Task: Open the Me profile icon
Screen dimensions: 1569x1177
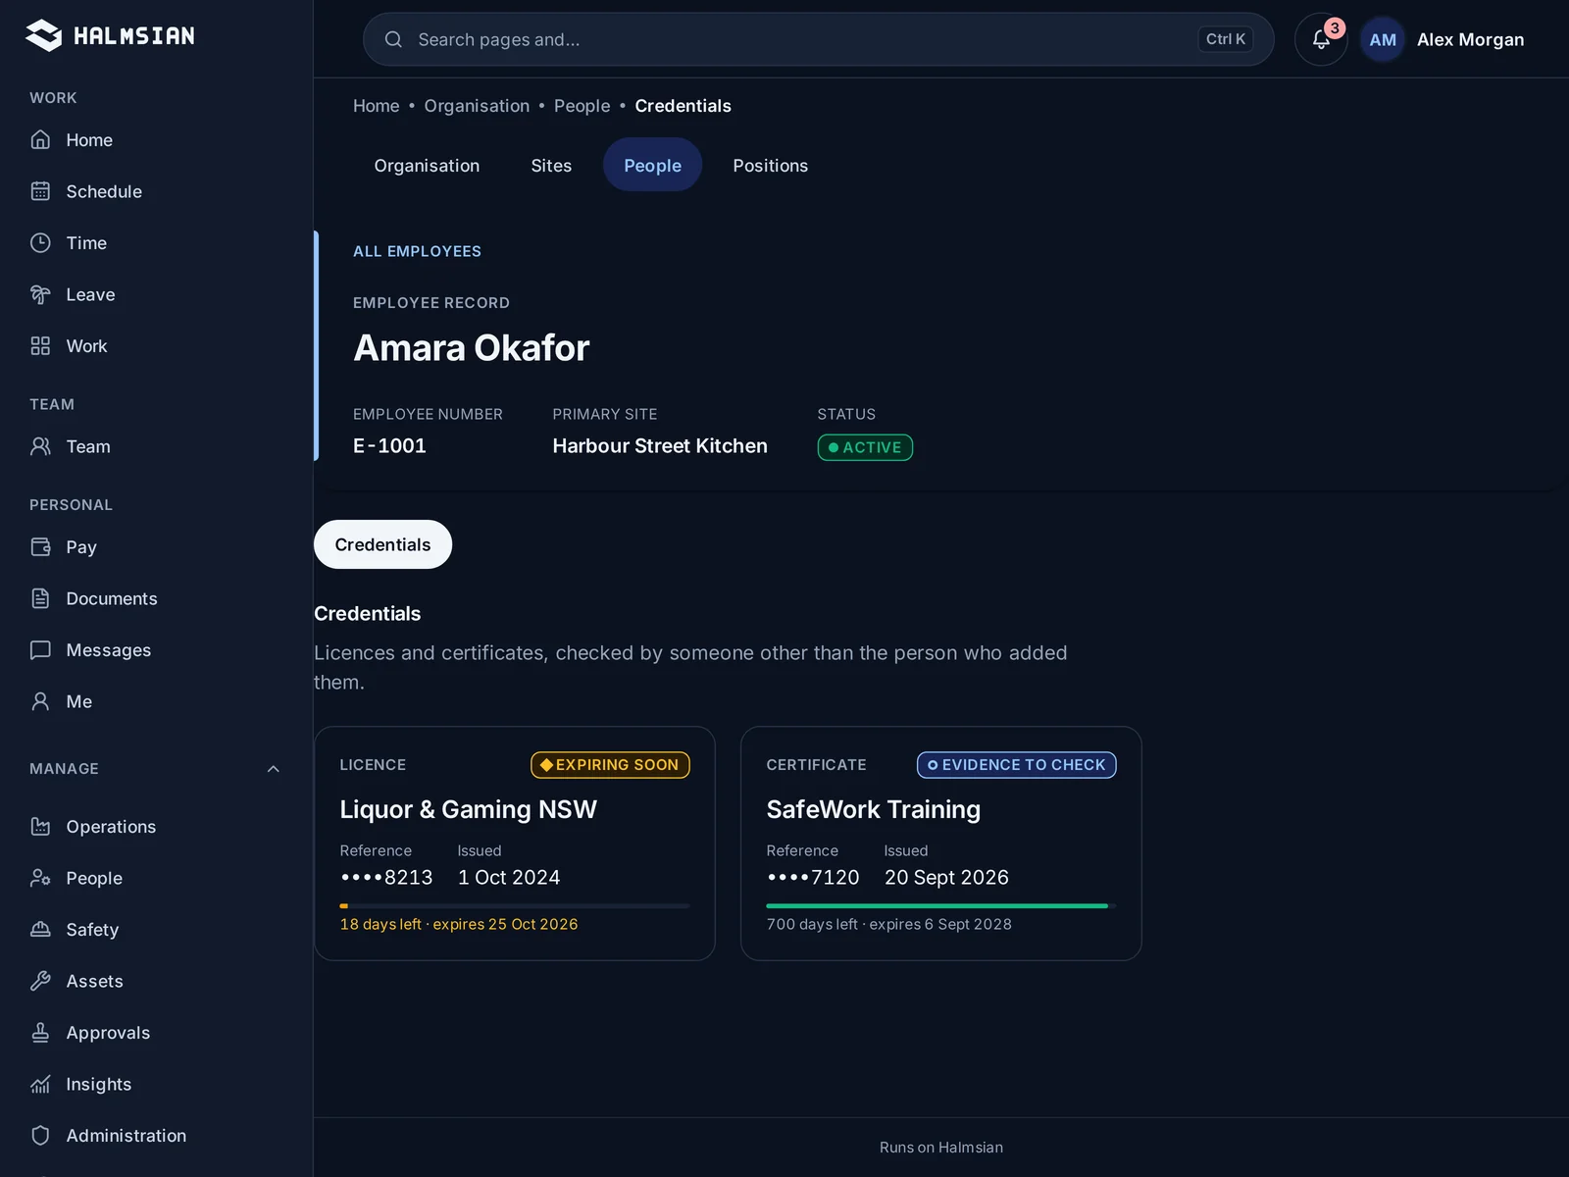Action: tap(40, 701)
